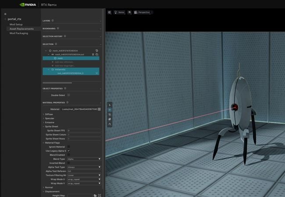Image resolution: width=285 pixels, height=197 pixels.
Task: Click the selection tree horizontal scrollbar
Action: tap(57, 83)
